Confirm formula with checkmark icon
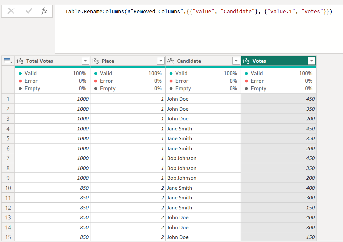 coord(29,11)
